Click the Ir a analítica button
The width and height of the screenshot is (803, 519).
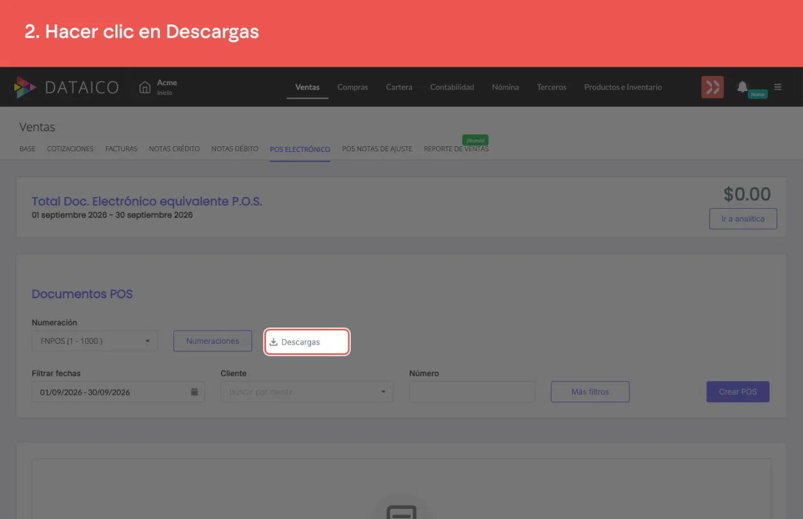(x=743, y=219)
